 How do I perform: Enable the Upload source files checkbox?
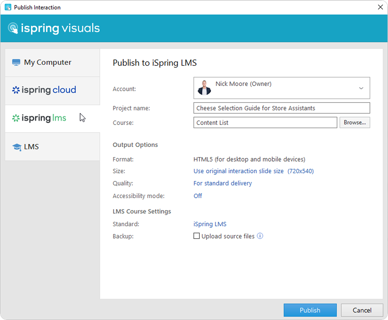coord(197,236)
